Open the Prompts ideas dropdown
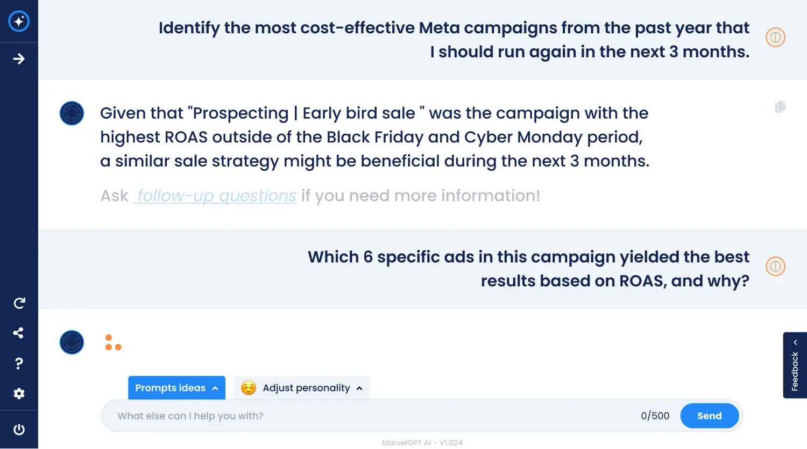807x449 pixels. pyautogui.click(x=176, y=388)
